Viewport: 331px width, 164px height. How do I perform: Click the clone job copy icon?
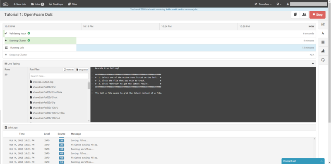[295, 14]
